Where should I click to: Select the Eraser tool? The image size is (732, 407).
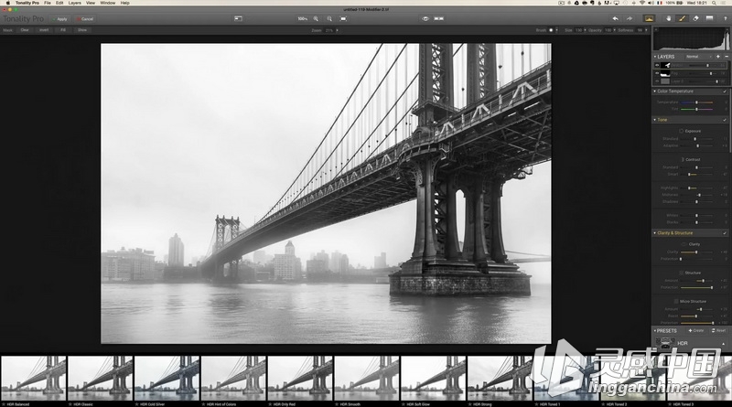click(x=695, y=18)
